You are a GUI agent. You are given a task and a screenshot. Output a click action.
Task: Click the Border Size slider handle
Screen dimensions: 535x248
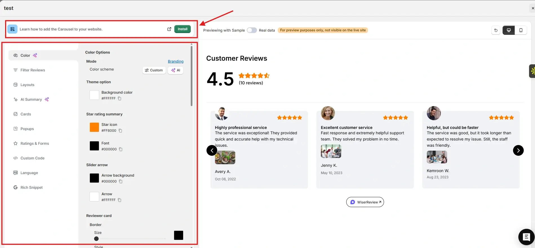[x=96, y=239]
